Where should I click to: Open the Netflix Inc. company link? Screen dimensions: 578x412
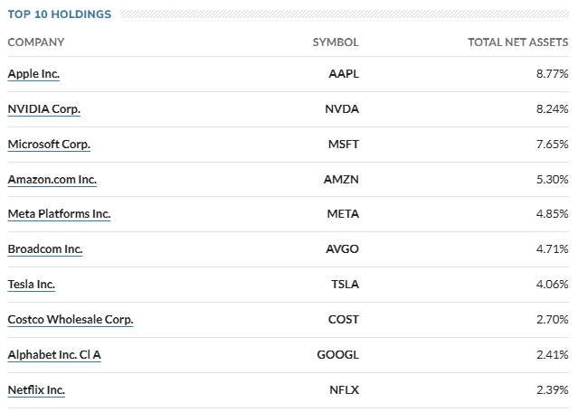pyautogui.click(x=36, y=390)
